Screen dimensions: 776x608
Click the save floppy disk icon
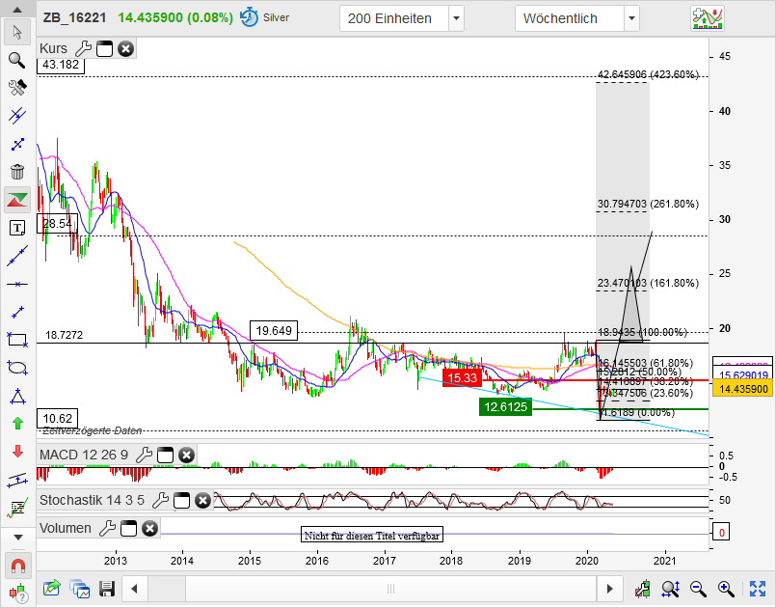[x=107, y=589]
